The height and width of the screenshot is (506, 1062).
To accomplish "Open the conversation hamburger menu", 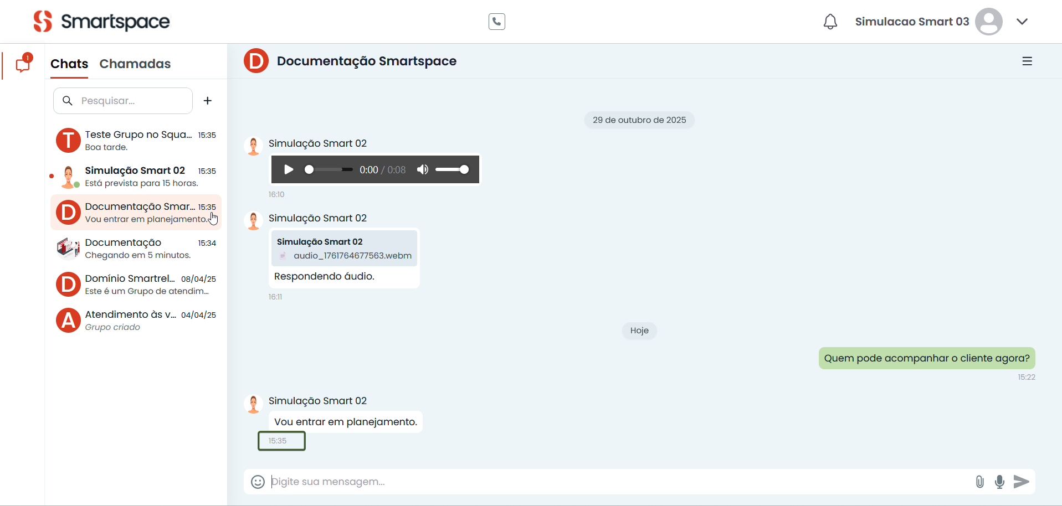I will (x=1027, y=61).
